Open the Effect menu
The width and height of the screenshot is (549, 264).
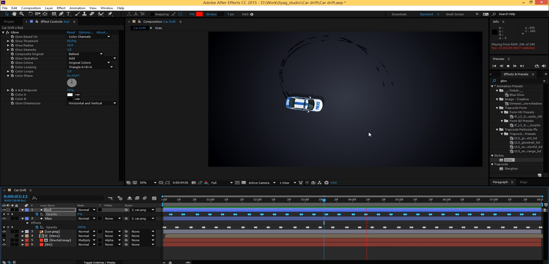point(61,8)
